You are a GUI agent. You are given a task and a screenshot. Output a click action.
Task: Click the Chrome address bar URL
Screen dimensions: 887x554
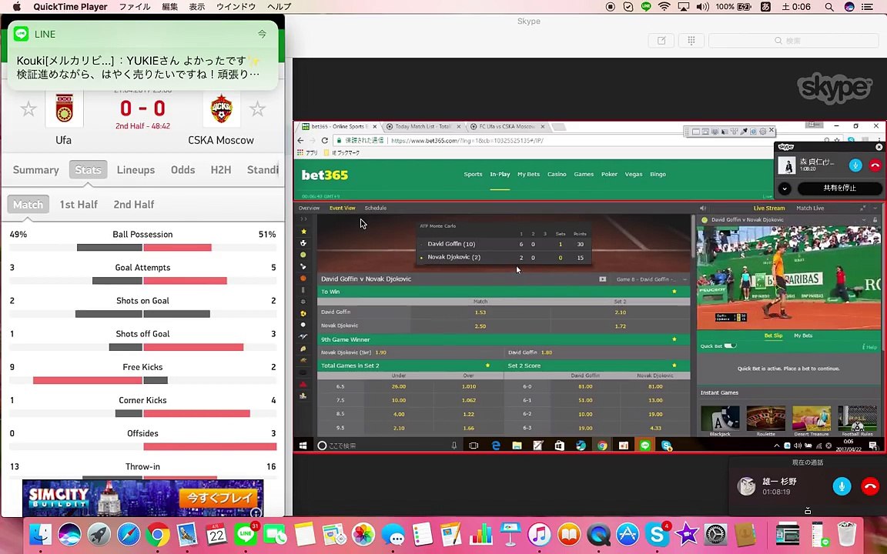pos(467,140)
